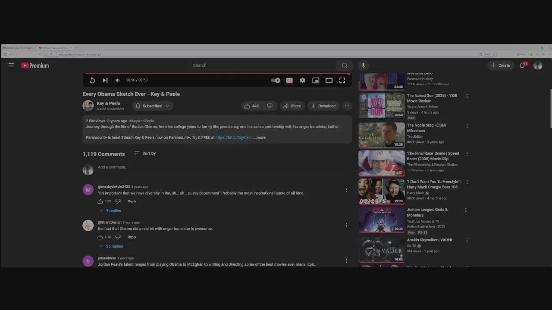Open The Naked Gun review thumbnail
The height and width of the screenshot is (310, 552).
[x=382, y=105]
